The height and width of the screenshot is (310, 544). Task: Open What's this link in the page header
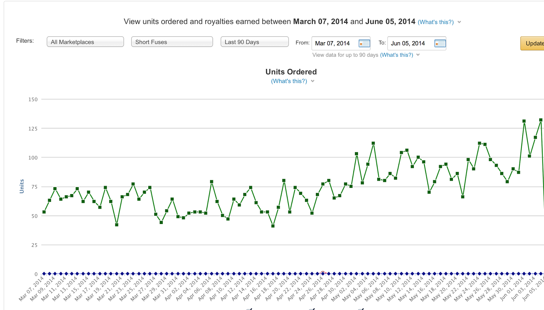point(436,22)
